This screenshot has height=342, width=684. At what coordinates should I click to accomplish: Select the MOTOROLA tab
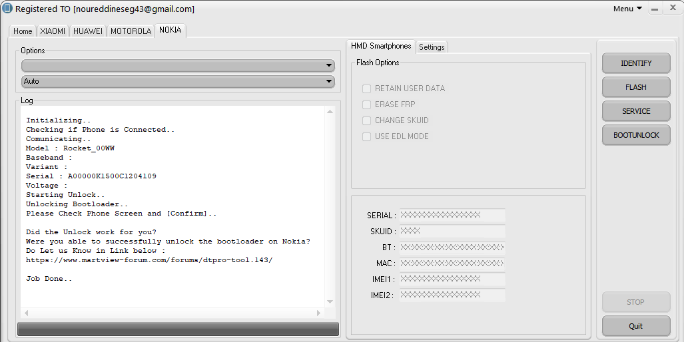tap(131, 31)
